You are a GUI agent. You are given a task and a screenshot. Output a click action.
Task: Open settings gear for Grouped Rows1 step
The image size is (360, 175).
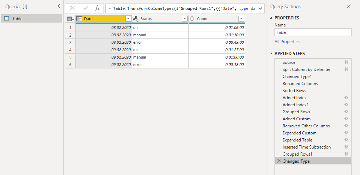point(347,154)
